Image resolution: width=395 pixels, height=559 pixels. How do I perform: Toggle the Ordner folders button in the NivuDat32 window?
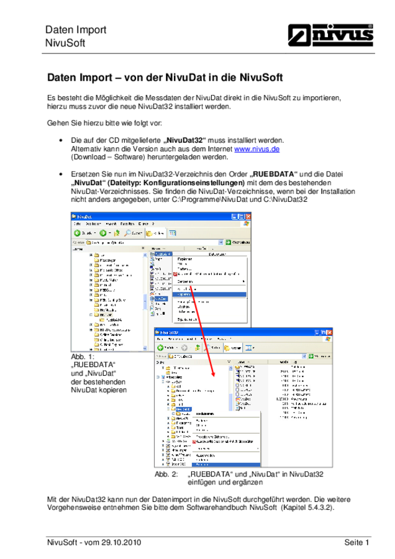coord(233,348)
